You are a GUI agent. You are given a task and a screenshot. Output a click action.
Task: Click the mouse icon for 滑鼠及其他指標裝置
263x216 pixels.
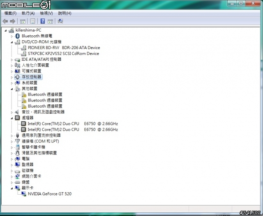(17, 153)
